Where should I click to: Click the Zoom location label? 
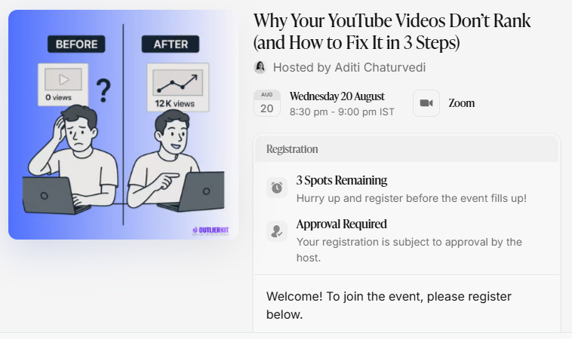(x=462, y=103)
